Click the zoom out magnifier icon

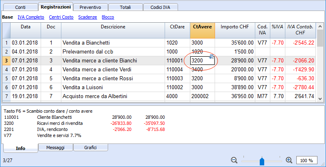click(x=234, y=160)
